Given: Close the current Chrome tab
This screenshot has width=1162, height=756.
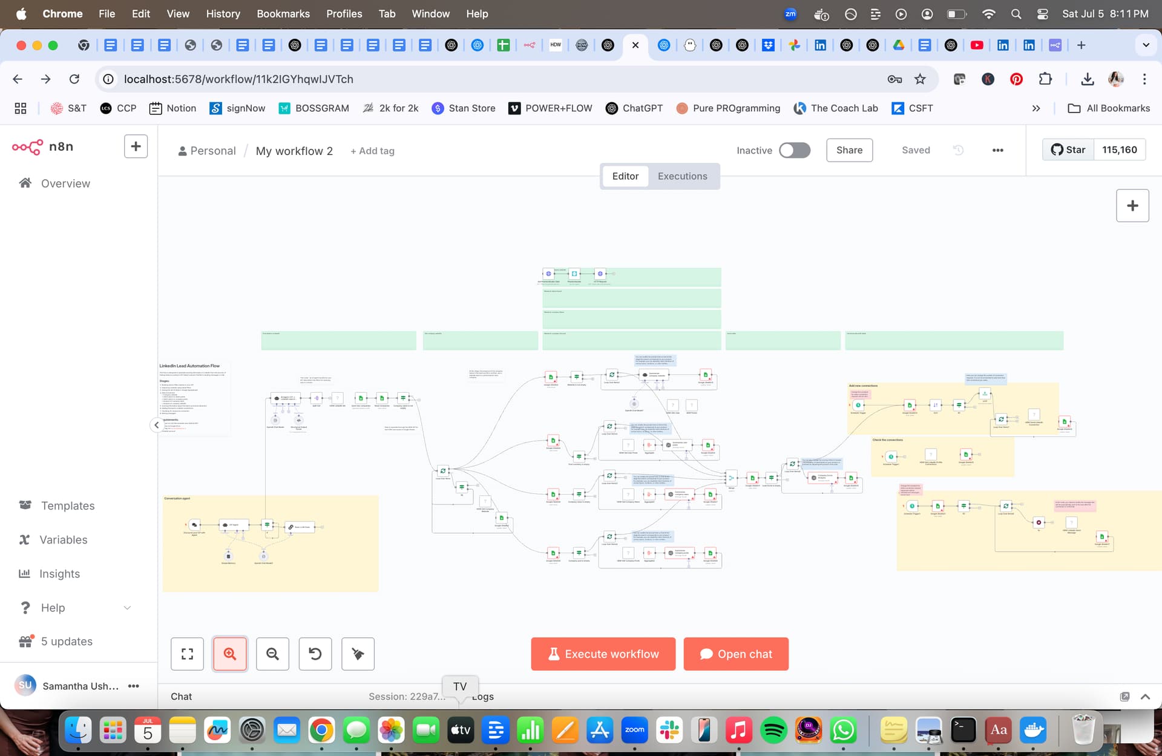Looking at the screenshot, I should [635, 45].
